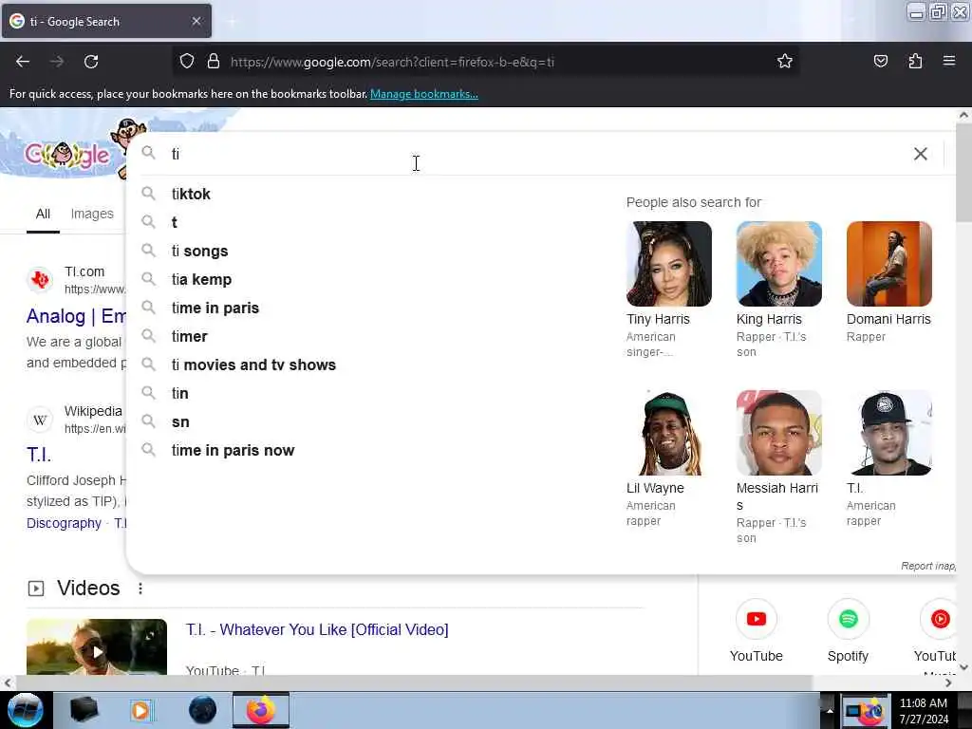The height and width of the screenshot is (729, 972).
Task: Choose the 'timer' suggestion
Action: (x=189, y=337)
